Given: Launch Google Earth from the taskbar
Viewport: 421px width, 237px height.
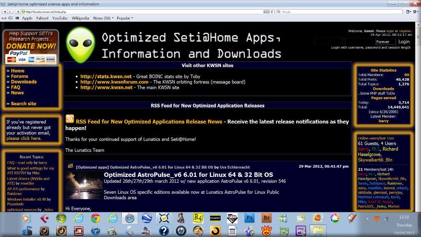Looking at the screenshot, I should (147, 218).
